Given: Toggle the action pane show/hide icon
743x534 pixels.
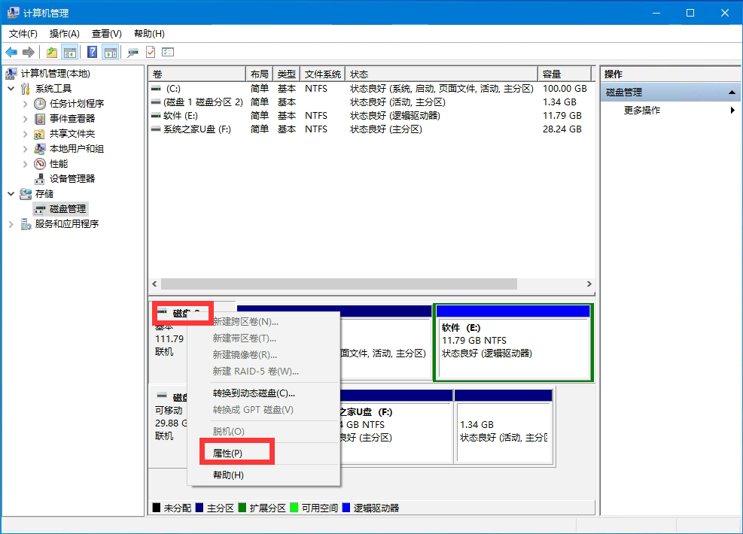Looking at the screenshot, I should click(111, 51).
